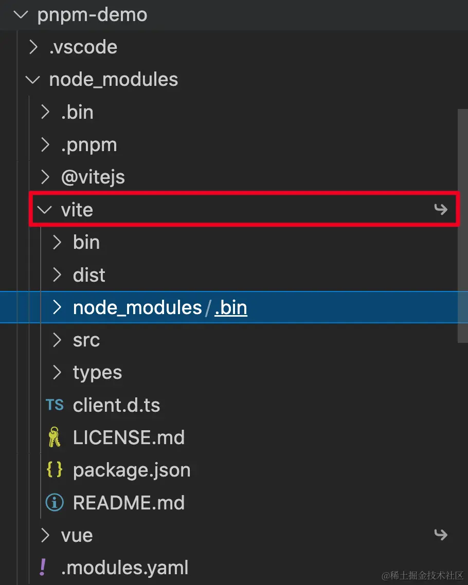This screenshot has height=585, width=468.
Task: Click the curly braces icon beside package.json
Action: point(54,470)
